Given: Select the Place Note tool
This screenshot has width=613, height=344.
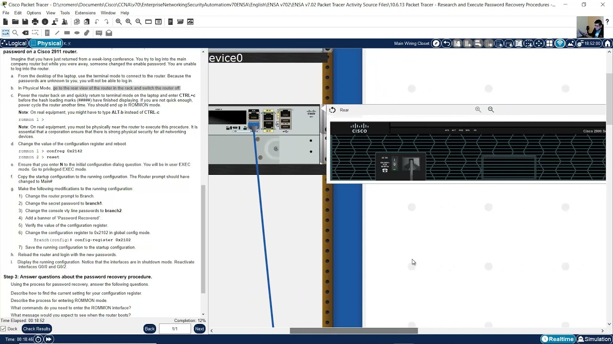Looking at the screenshot, I should [47, 33].
